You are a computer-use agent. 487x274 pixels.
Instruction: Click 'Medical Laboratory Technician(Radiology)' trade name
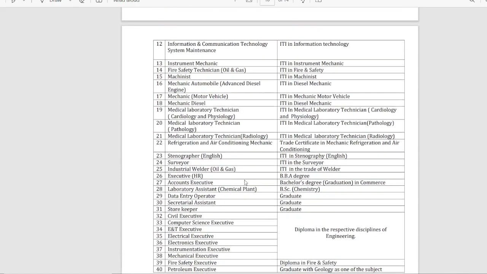(x=218, y=136)
